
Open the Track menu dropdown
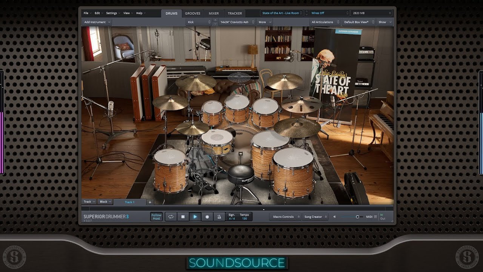click(x=89, y=202)
